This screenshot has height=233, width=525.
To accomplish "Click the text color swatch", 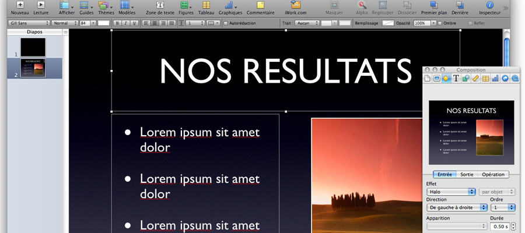I will [104, 23].
